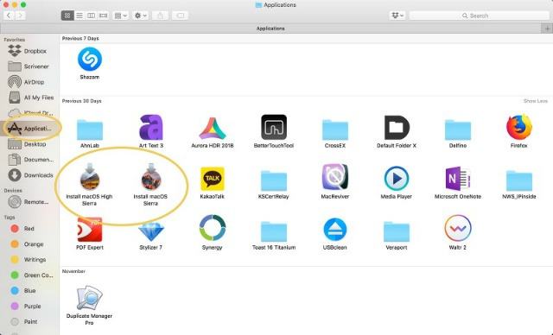The image size is (553, 335).
Task: Select the Default Folder X app
Action: tap(397, 127)
